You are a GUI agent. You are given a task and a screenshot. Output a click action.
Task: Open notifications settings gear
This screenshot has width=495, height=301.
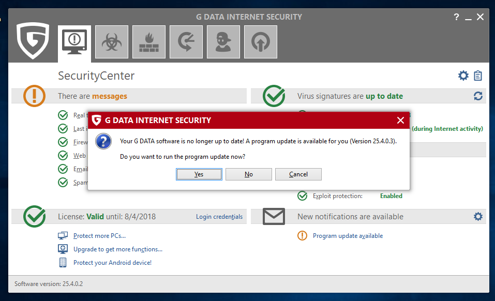click(x=478, y=217)
